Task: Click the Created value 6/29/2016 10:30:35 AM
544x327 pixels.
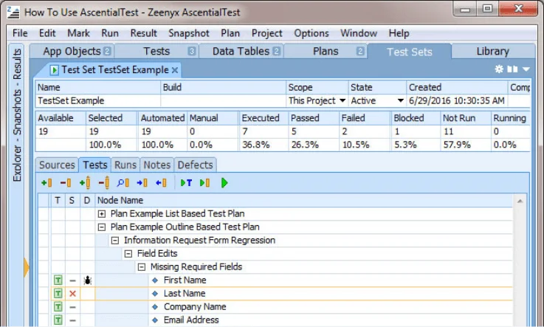Action: coord(457,100)
